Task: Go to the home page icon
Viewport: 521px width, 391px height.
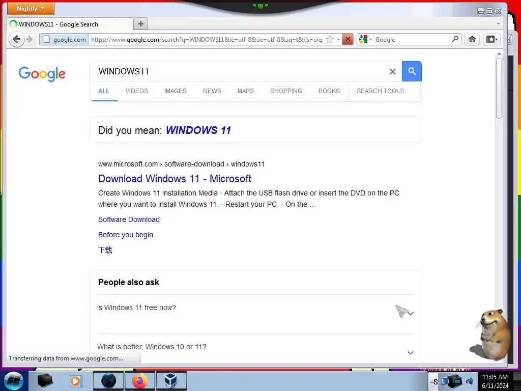Action: (x=472, y=40)
